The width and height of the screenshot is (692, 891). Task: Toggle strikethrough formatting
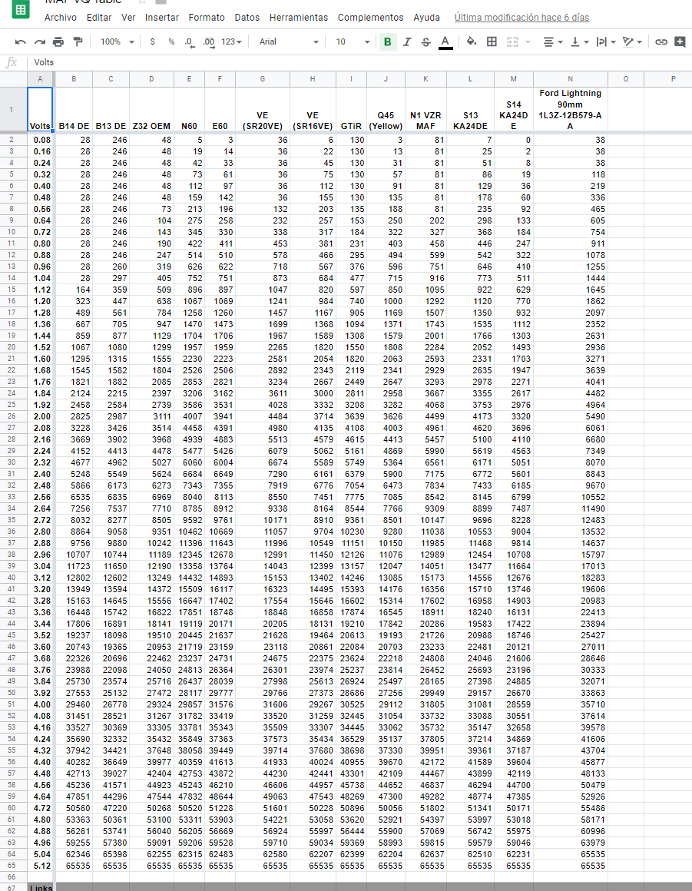click(426, 41)
